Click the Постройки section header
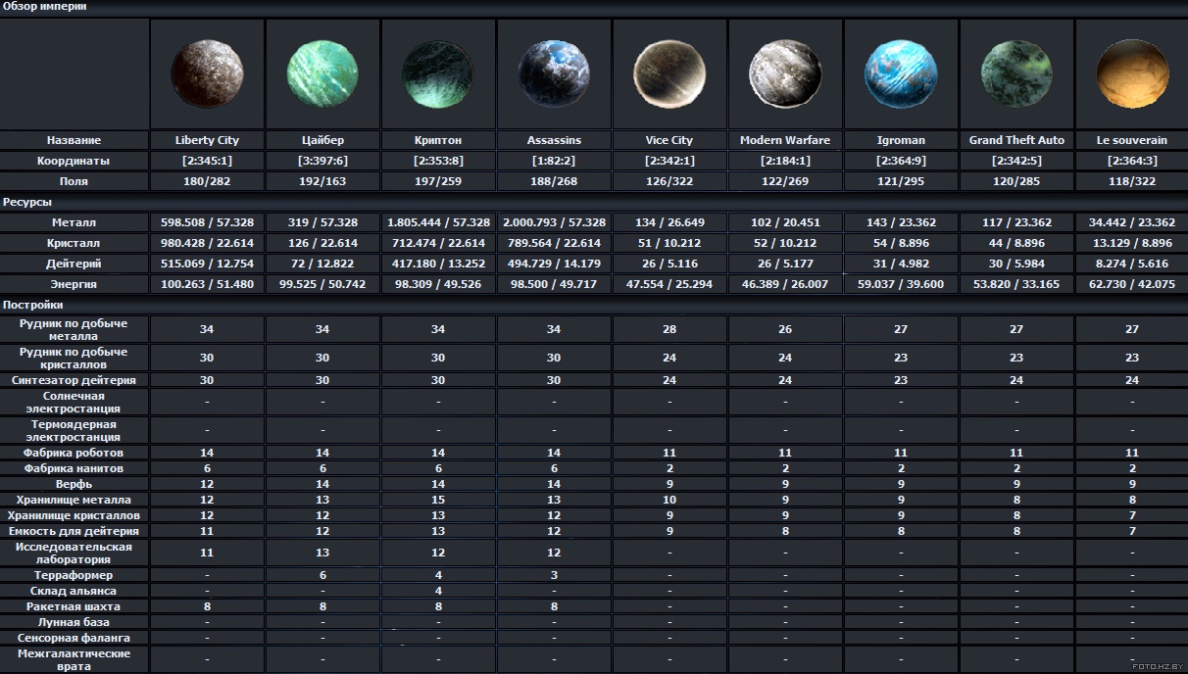 [x=31, y=306]
